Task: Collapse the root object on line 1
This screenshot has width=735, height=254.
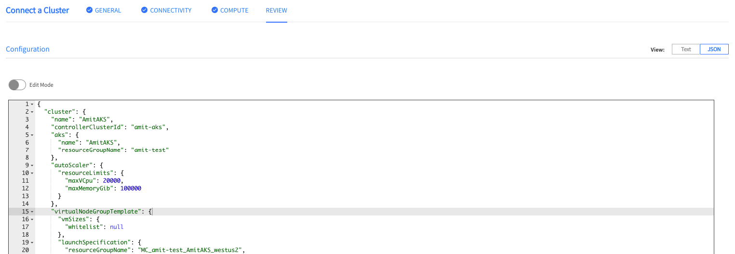Action: (x=32, y=104)
